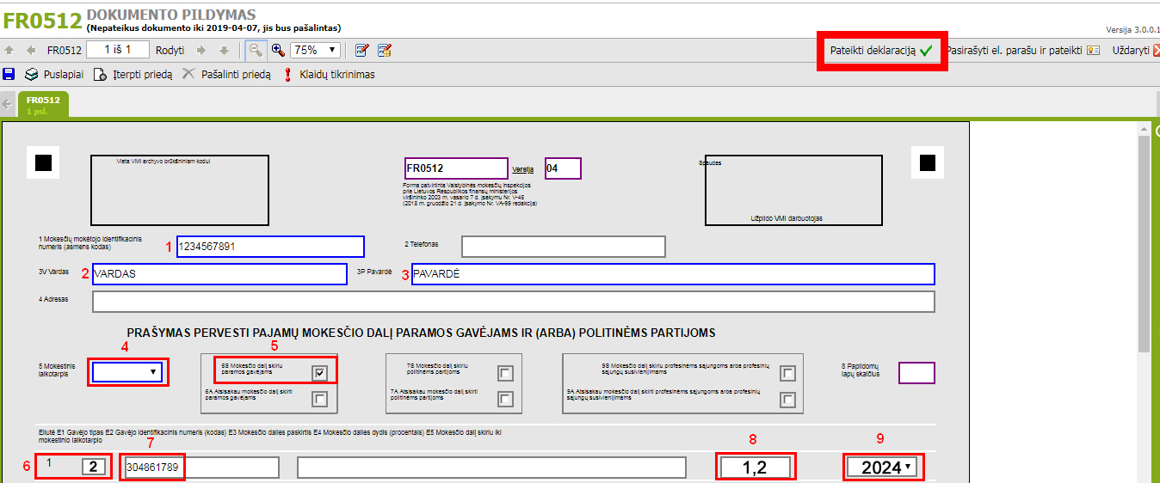Click the blue save floppy disk icon
This screenshot has width=1160, height=483.
point(9,75)
